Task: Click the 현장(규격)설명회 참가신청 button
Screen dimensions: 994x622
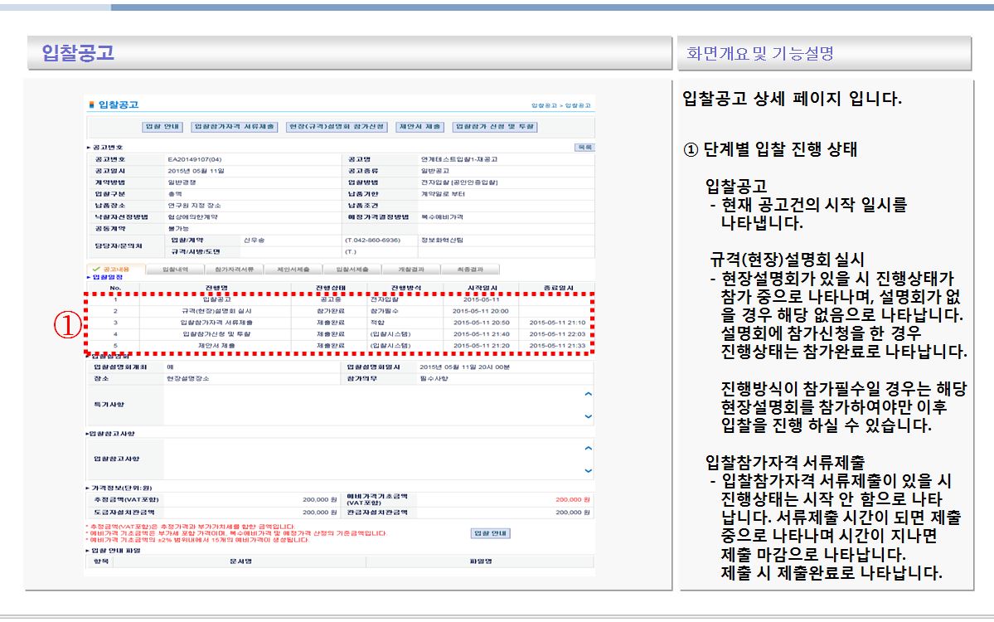Action: pyautogui.click(x=336, y=127)
